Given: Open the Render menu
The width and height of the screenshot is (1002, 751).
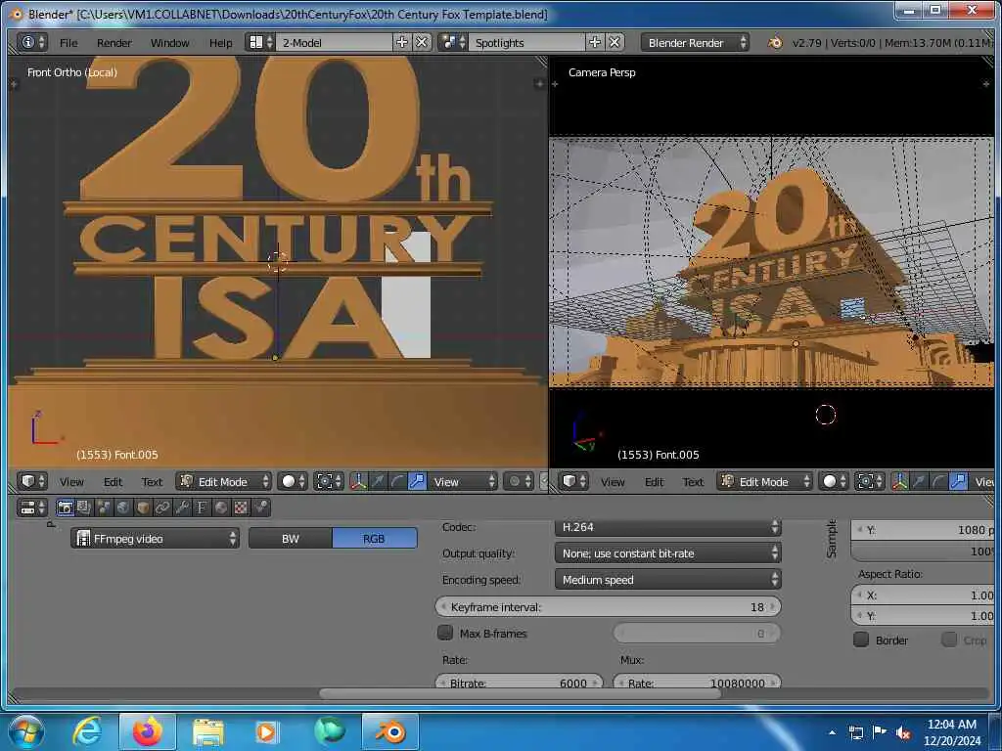Looking at the screenshot, I should point(114,43).
